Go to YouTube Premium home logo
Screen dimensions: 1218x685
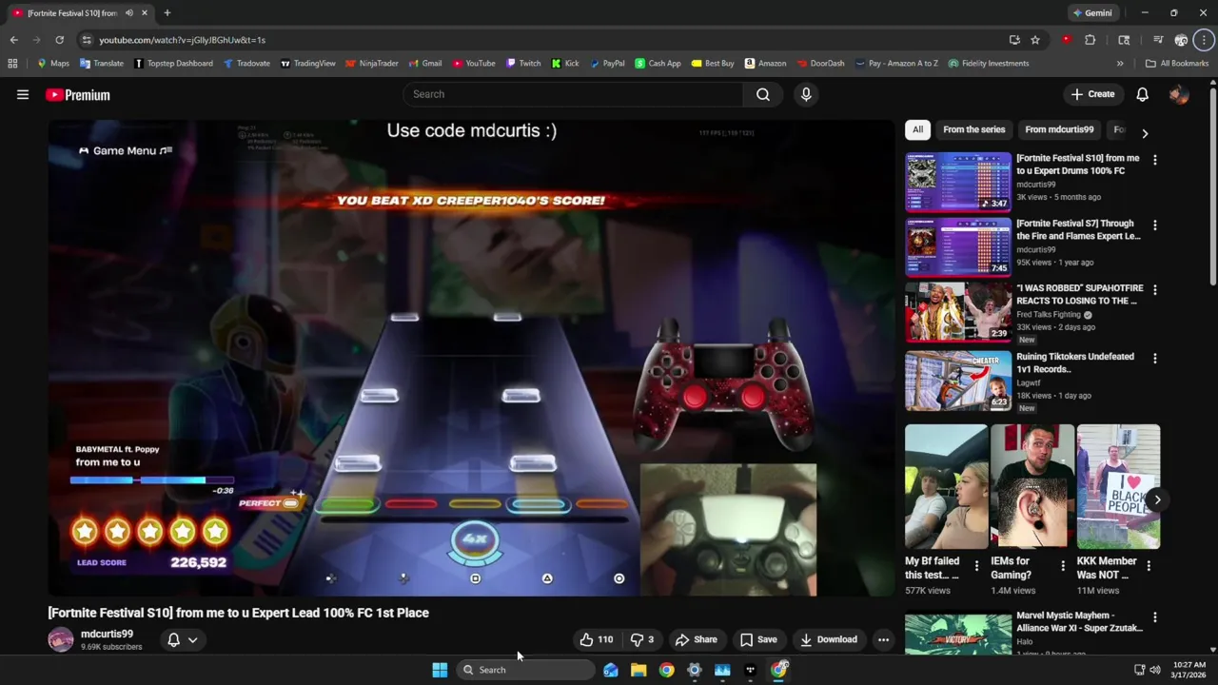(77, 94)
